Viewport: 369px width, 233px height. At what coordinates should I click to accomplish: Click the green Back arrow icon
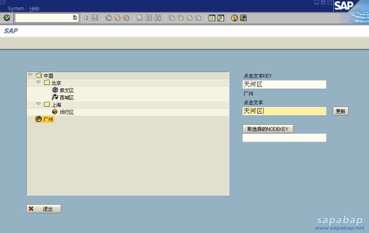coord(108,18)
